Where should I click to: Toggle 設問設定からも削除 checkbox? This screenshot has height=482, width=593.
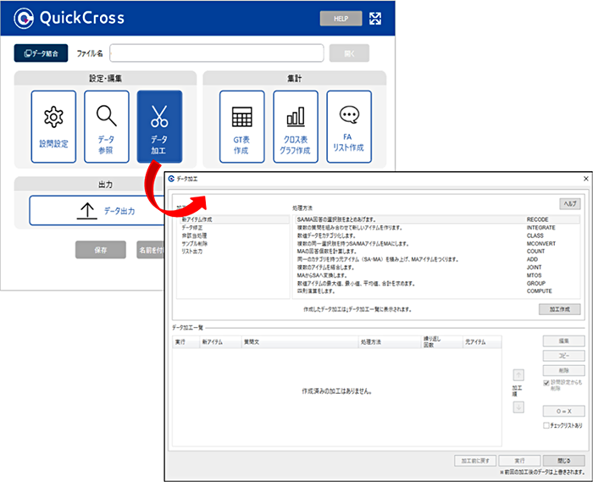(546, 383)
